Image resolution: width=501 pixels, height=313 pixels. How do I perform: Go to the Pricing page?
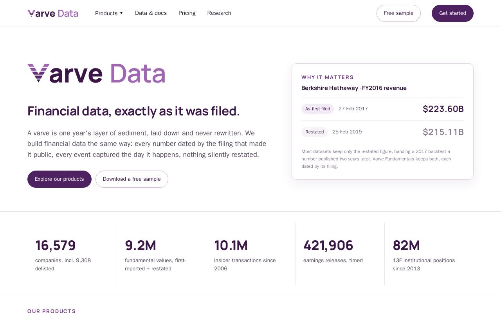coord(187,13)
